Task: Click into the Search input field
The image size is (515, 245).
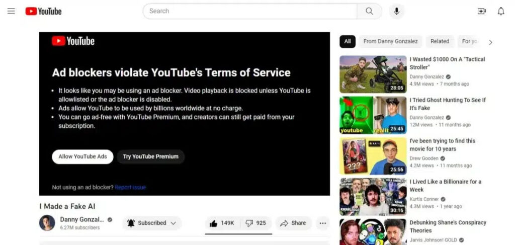Action: (x=249, y=11)
